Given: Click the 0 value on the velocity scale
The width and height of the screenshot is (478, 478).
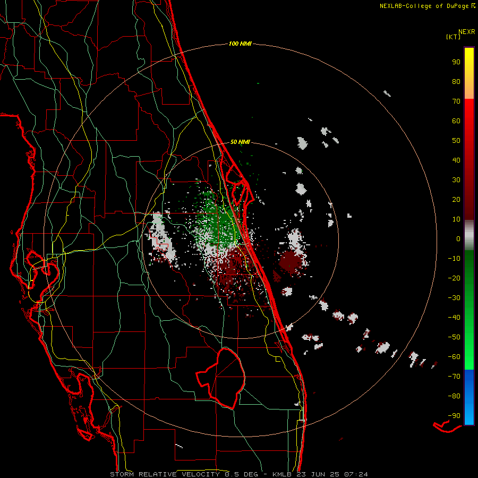Looking at the screenshot, I should click(458, 238).
